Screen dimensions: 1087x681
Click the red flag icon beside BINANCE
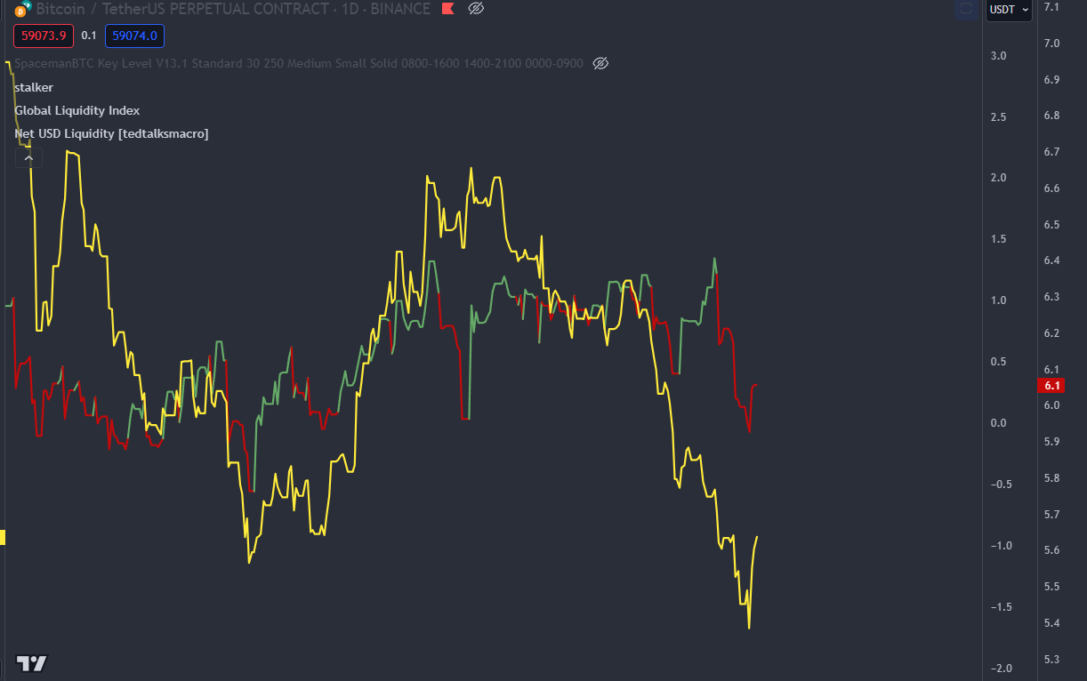(448, 9)
